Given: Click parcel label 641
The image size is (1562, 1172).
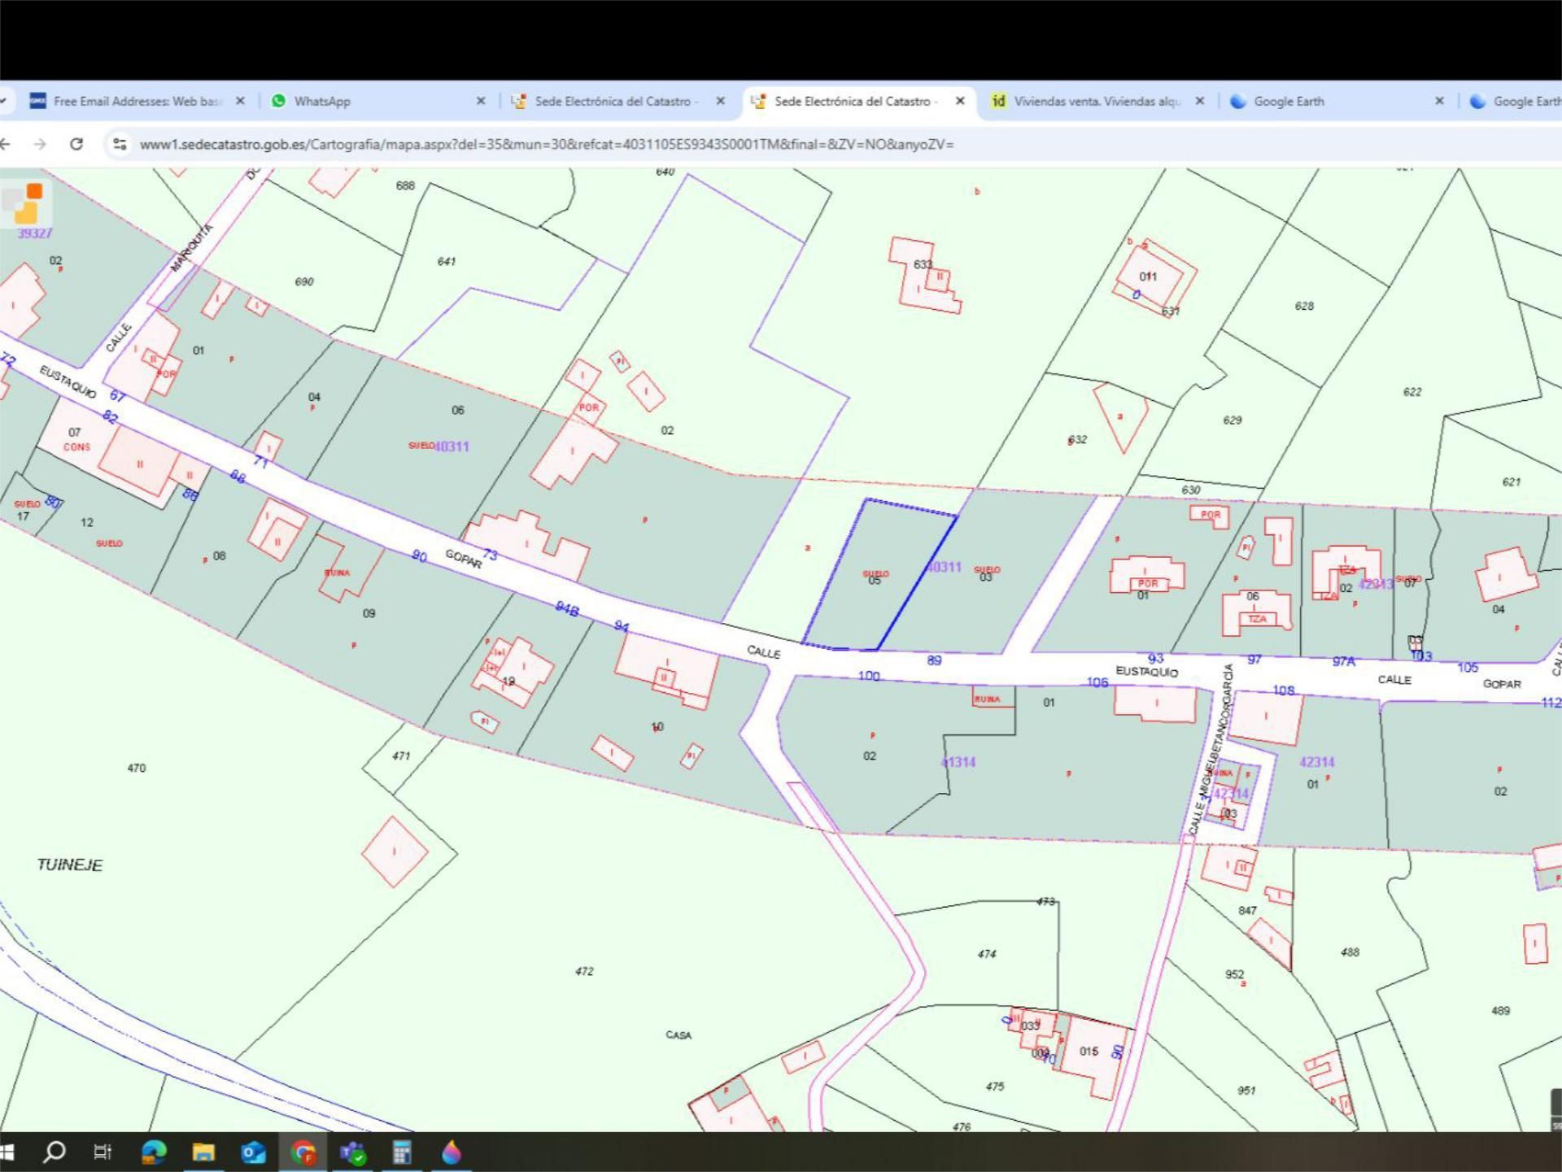Looking at the screenshot, I should [x=447, y=261].
